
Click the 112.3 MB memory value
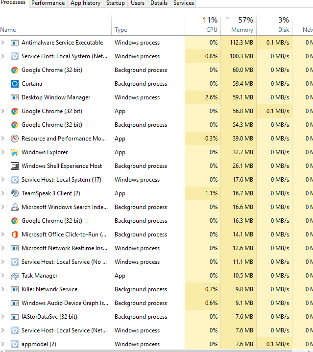tap(241, 43)
